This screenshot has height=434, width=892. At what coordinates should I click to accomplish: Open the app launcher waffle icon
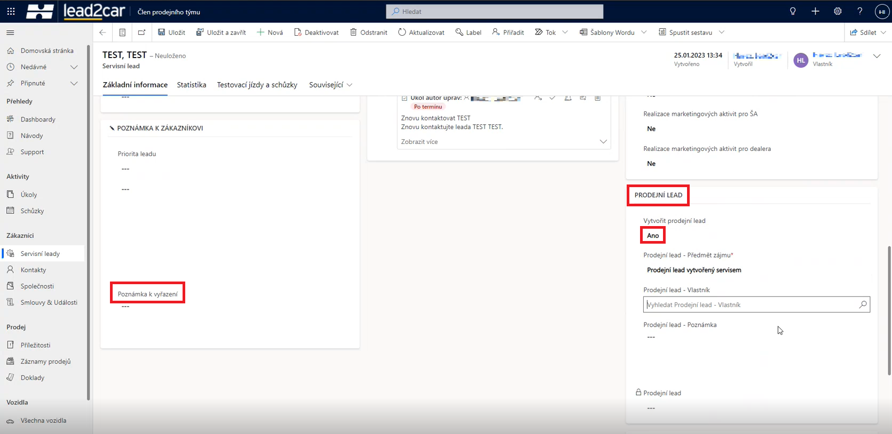tap(11, 11)
